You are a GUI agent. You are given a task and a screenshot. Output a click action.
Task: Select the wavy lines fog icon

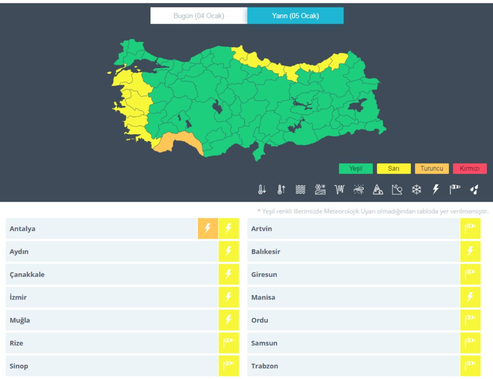(x=301, y=189)
